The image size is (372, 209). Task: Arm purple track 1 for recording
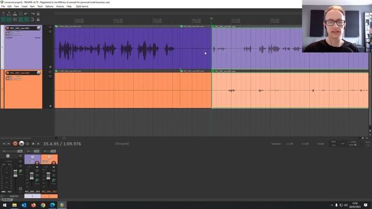[8, 28]
